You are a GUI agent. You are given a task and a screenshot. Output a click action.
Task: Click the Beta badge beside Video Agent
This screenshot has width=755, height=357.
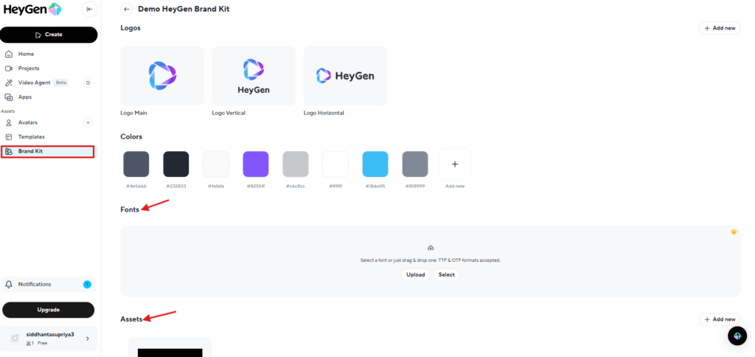(61, 83)
